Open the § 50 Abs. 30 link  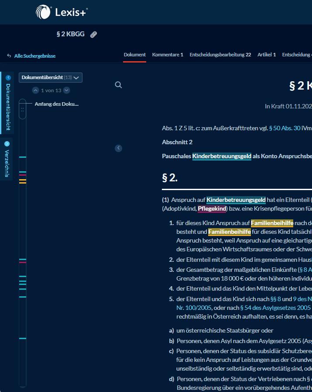(285, 128)
